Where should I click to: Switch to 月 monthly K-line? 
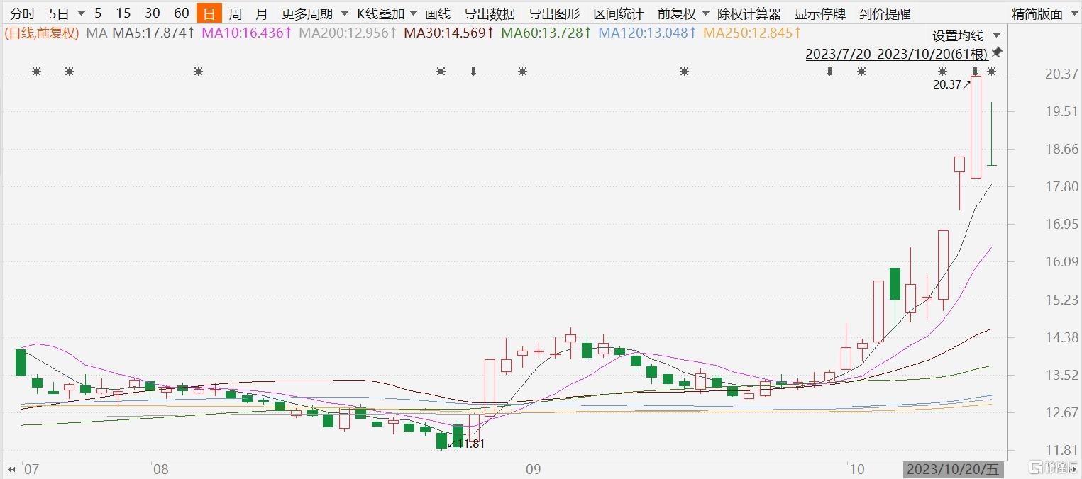(x=262, y=13)
